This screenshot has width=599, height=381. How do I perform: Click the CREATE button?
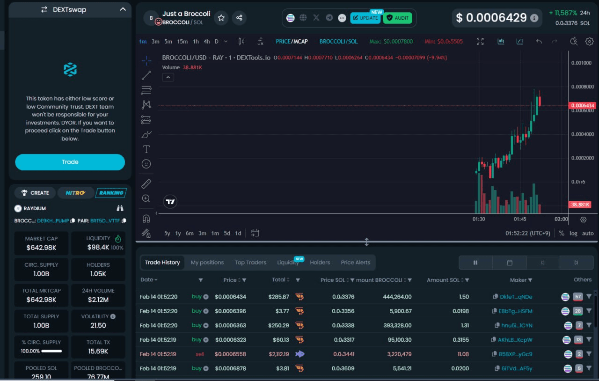[35, 193]
